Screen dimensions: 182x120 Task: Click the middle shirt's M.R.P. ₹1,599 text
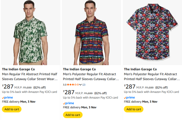pyautogui.click(x=84, y=93)
